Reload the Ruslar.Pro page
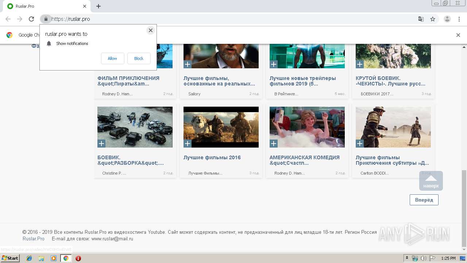467x263 pixels. (x=31, y=19)
